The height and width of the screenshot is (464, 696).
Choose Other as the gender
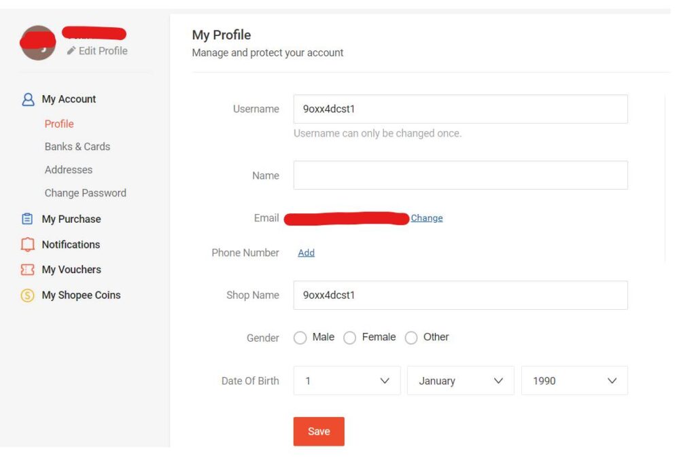pyautogui.click(x=411, y=338)
